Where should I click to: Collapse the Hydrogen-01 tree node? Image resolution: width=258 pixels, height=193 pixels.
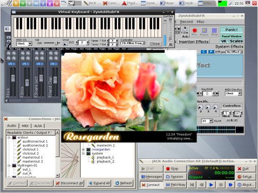[x=9, y=165]
